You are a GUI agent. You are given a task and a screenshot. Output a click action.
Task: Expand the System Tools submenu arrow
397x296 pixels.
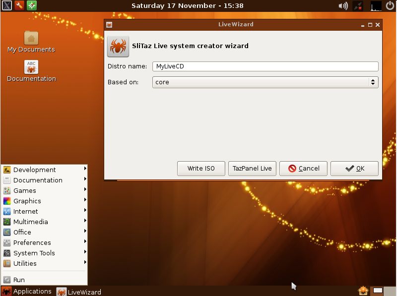(85, 251)
